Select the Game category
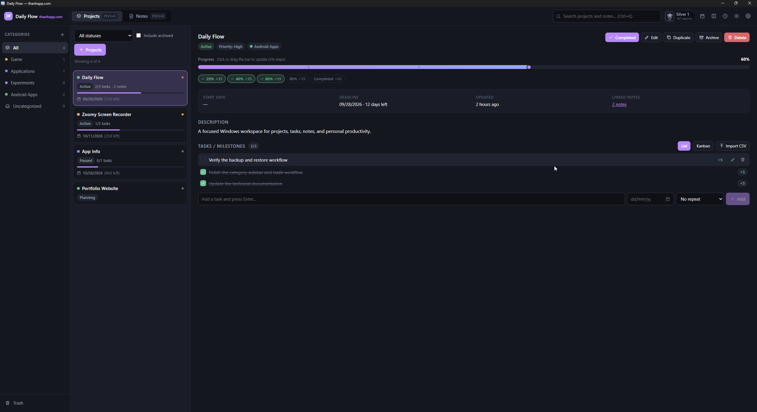 click(35, 59)
